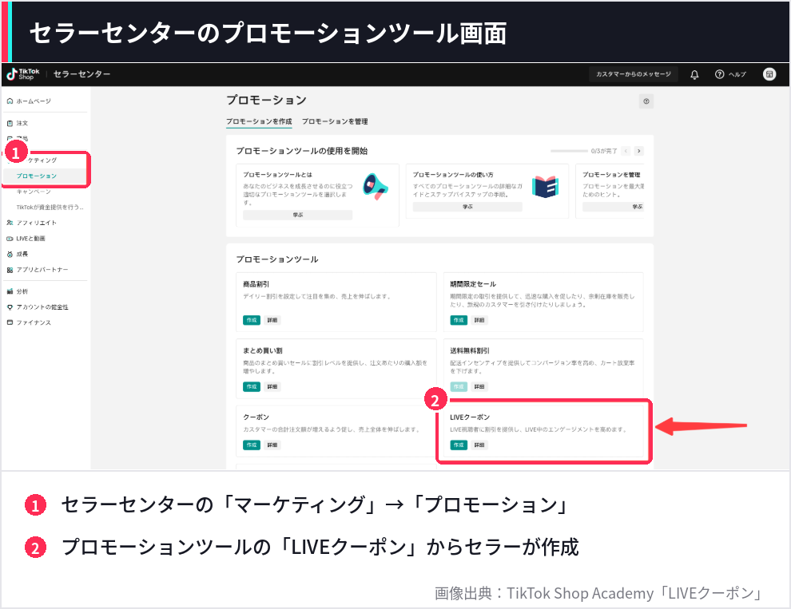Click the 0/3 progress bar
Viewport: 791px width, 609px height.
[x=569, y=151]
